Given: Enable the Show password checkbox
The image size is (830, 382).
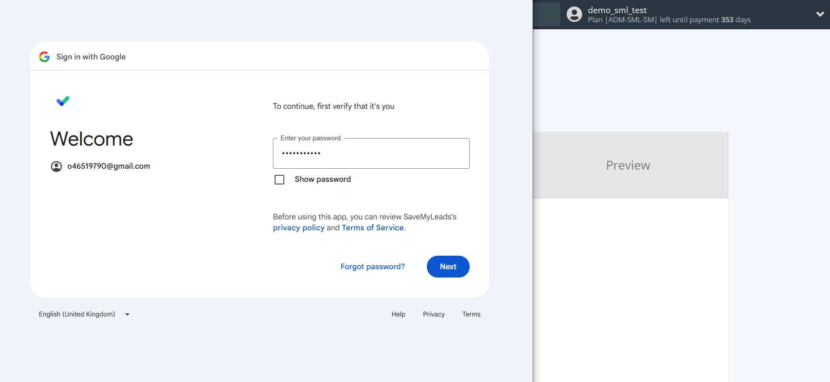Looking at the screenshot, I should [279, 180].
